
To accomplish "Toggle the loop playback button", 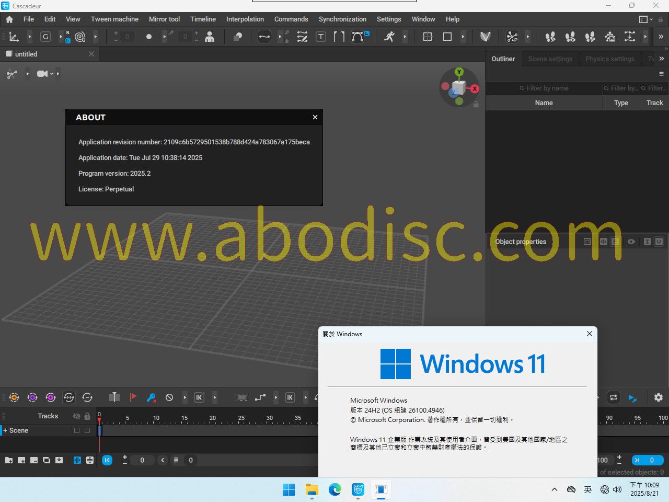I will [614, 397].
